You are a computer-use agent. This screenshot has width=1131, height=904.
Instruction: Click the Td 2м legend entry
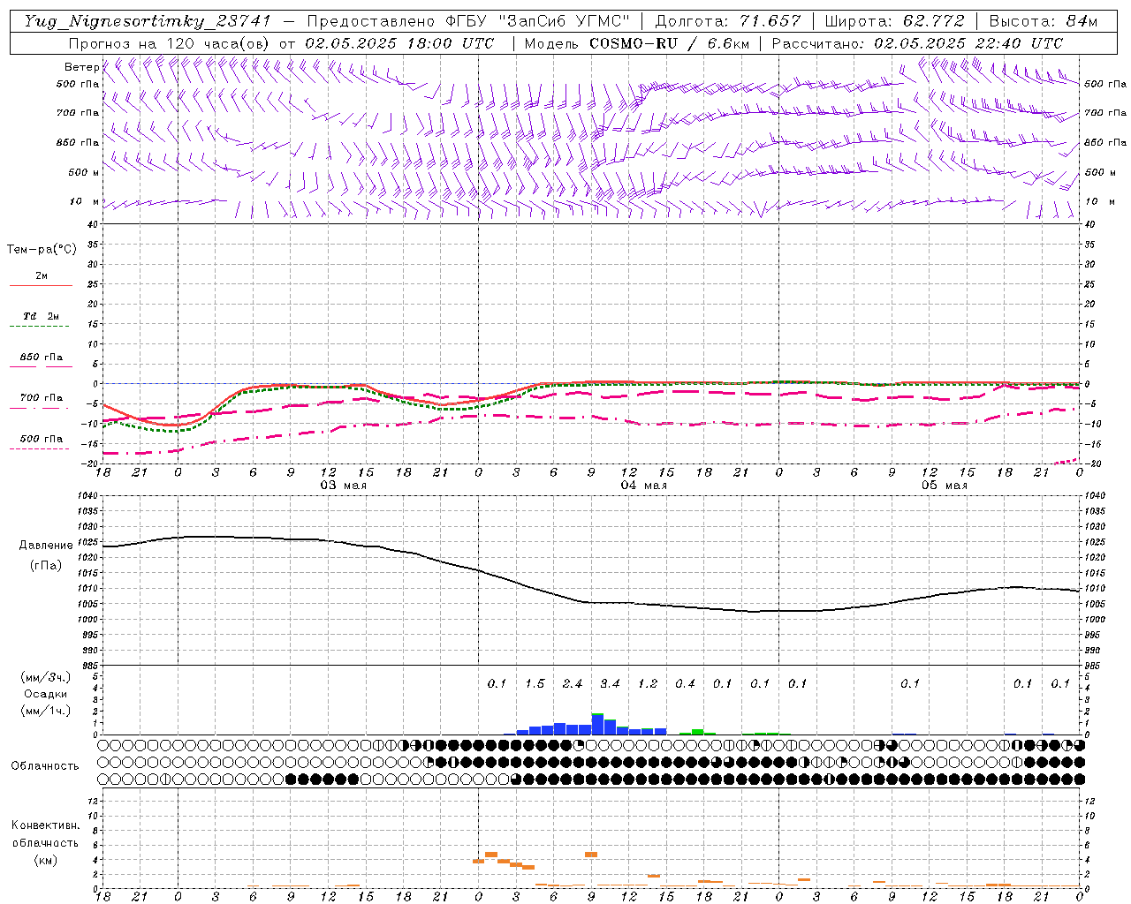[41, 316]
